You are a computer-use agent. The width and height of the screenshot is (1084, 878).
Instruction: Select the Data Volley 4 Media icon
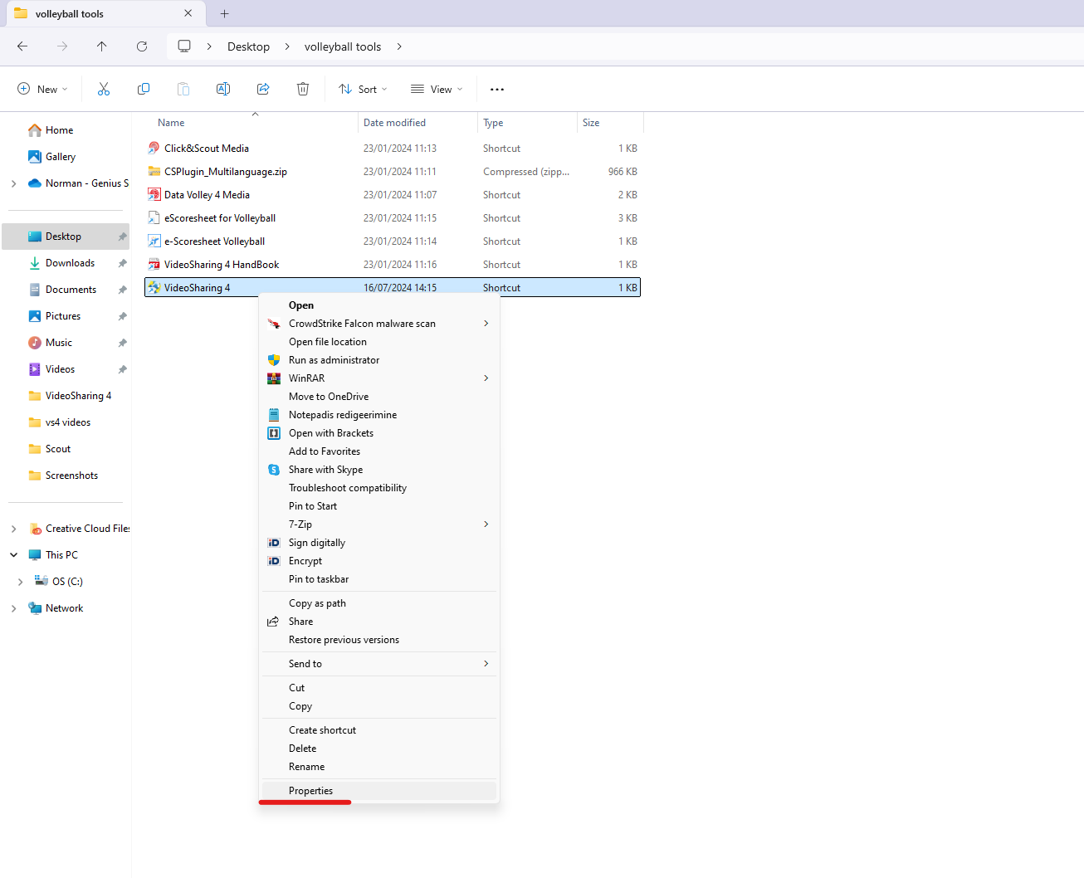[154, 194]
